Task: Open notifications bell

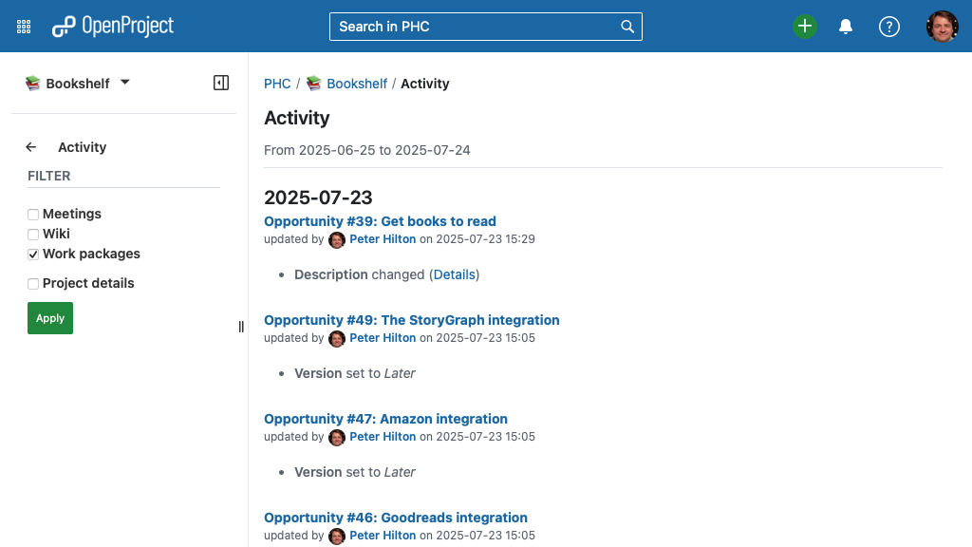Action: coord(846,27)
